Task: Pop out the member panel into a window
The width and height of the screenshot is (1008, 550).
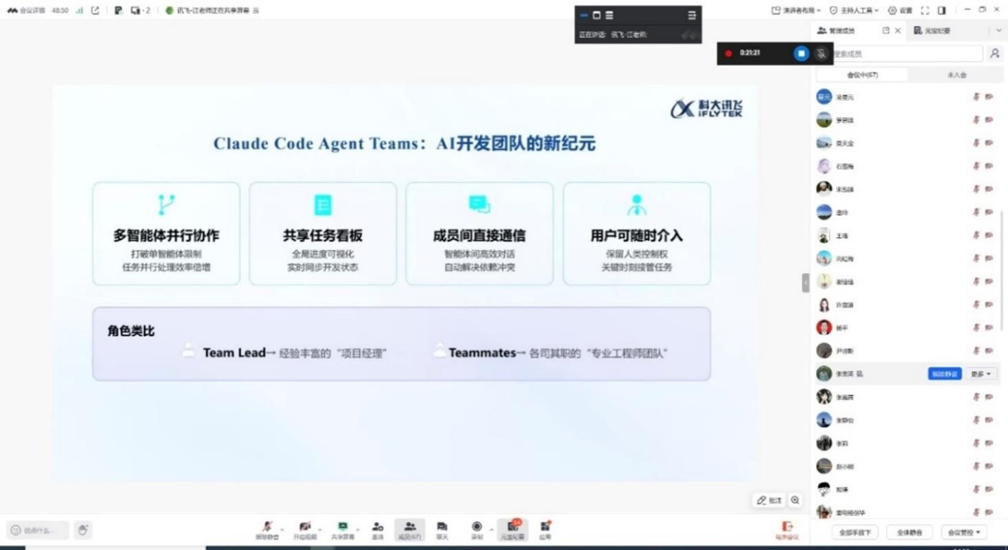Action: click(885, 30)
